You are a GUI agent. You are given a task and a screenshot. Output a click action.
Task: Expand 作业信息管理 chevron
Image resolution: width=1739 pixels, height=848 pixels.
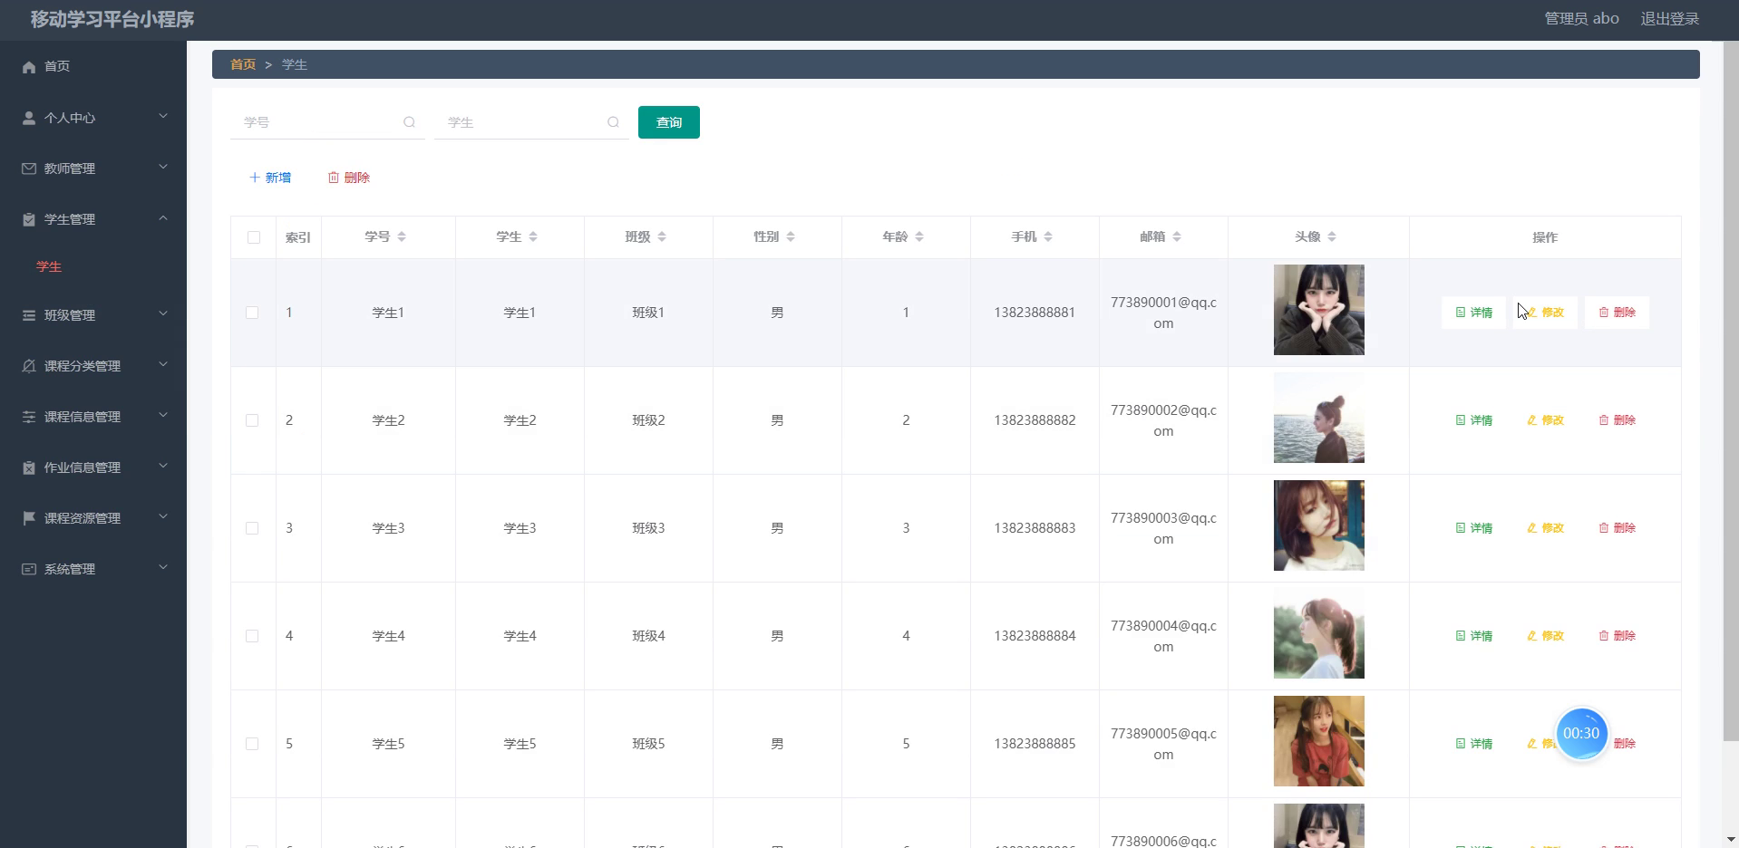[163, 467]
